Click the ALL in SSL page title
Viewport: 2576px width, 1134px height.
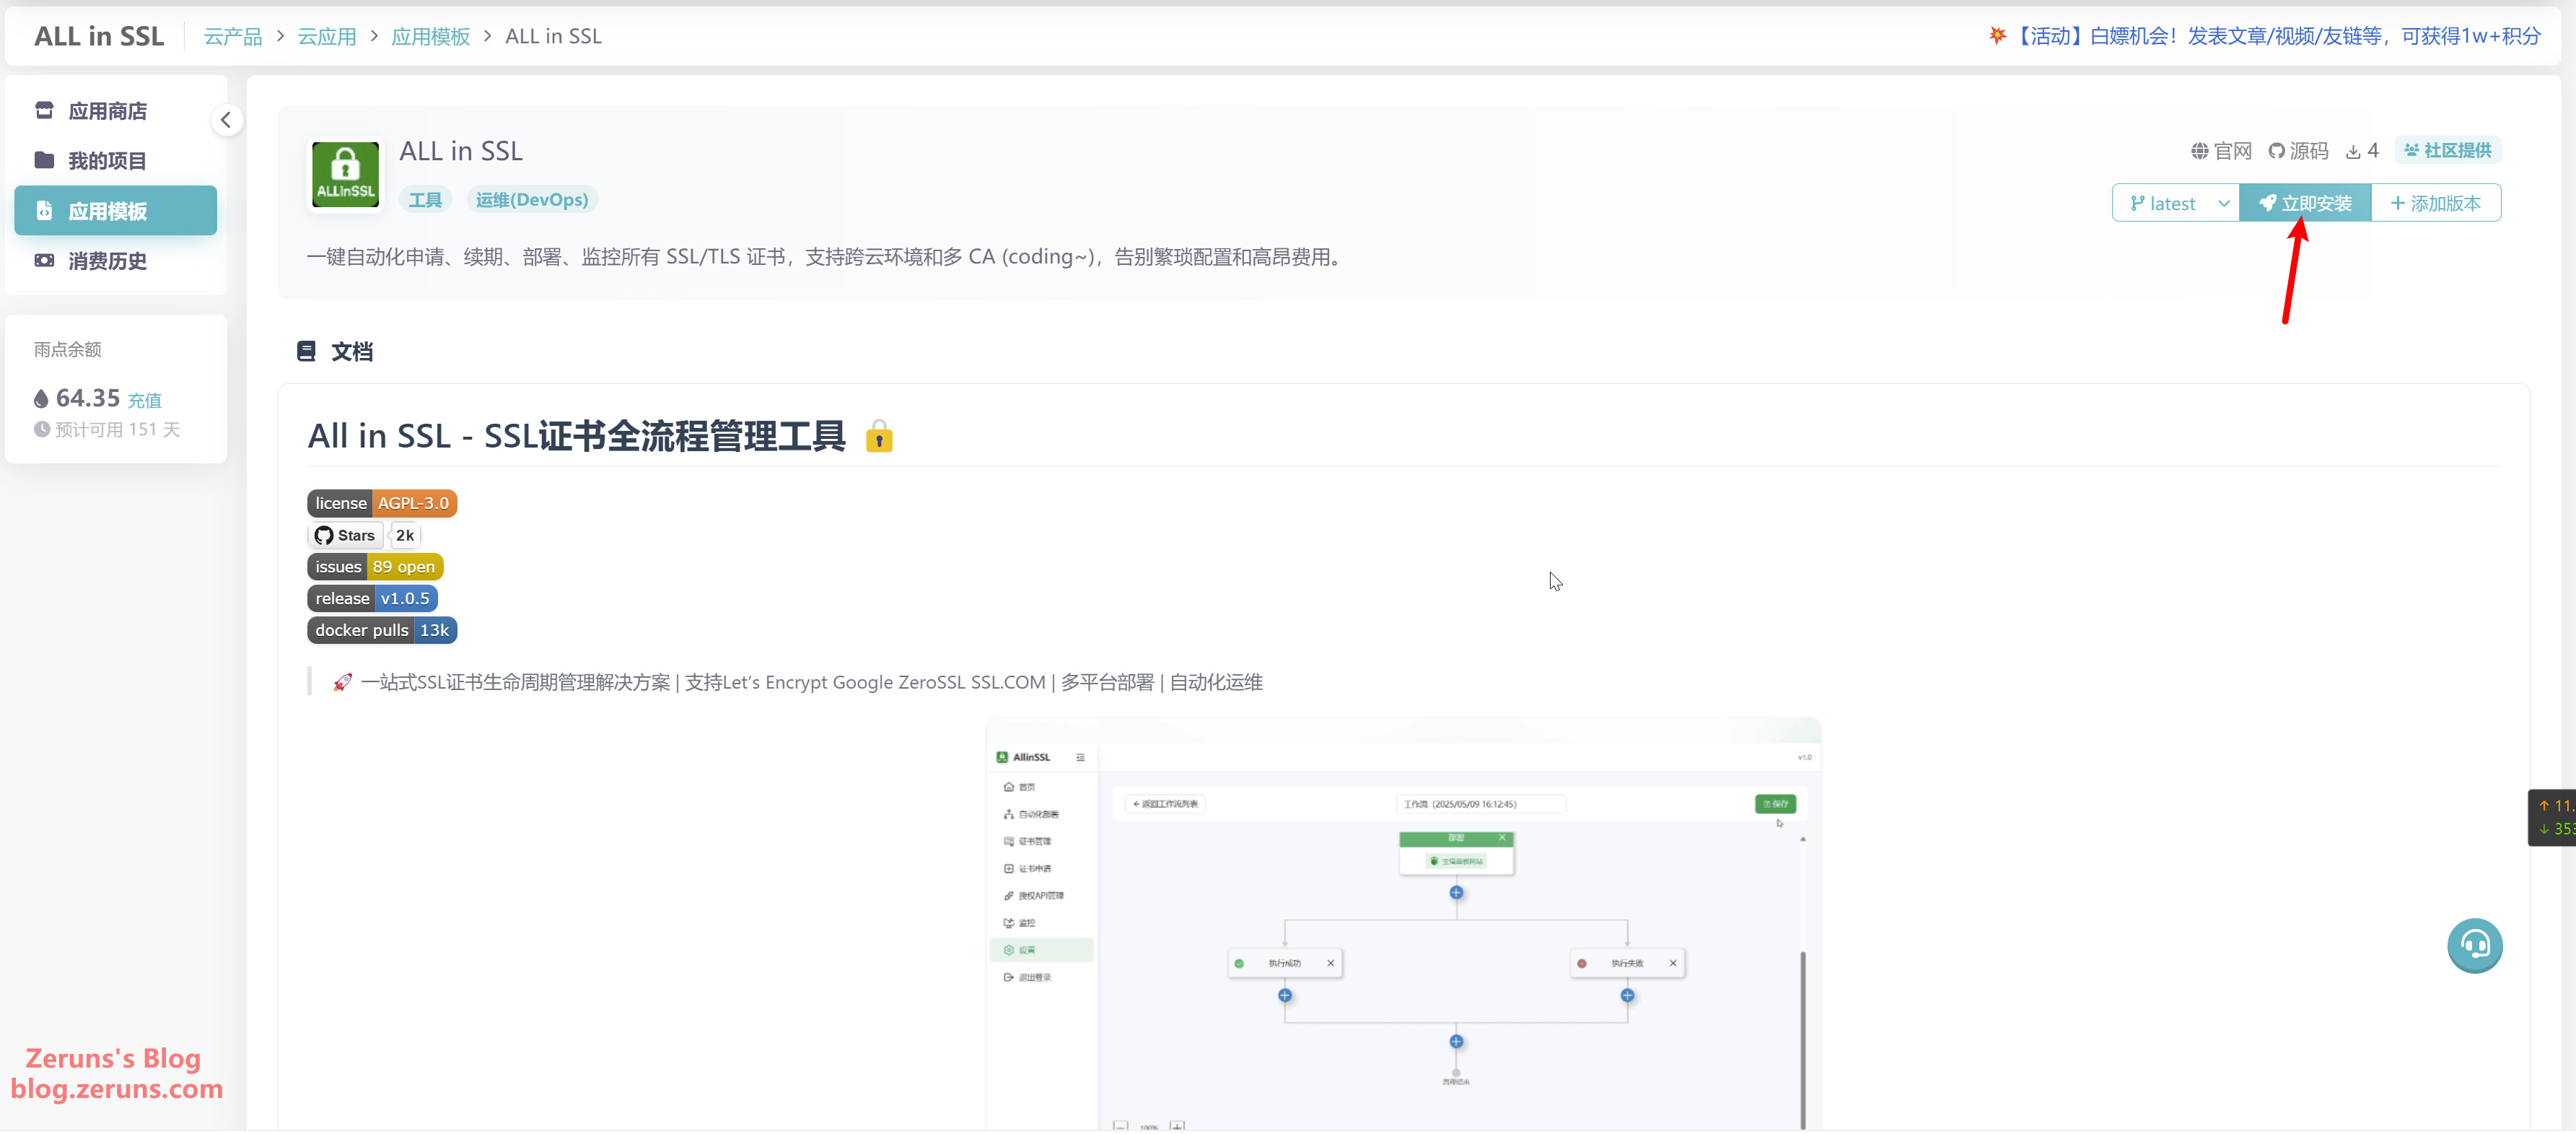[x=99, y=36]
